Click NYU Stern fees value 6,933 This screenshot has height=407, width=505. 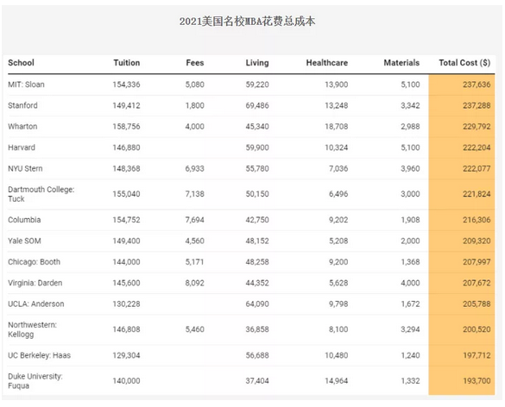(194, 169)
